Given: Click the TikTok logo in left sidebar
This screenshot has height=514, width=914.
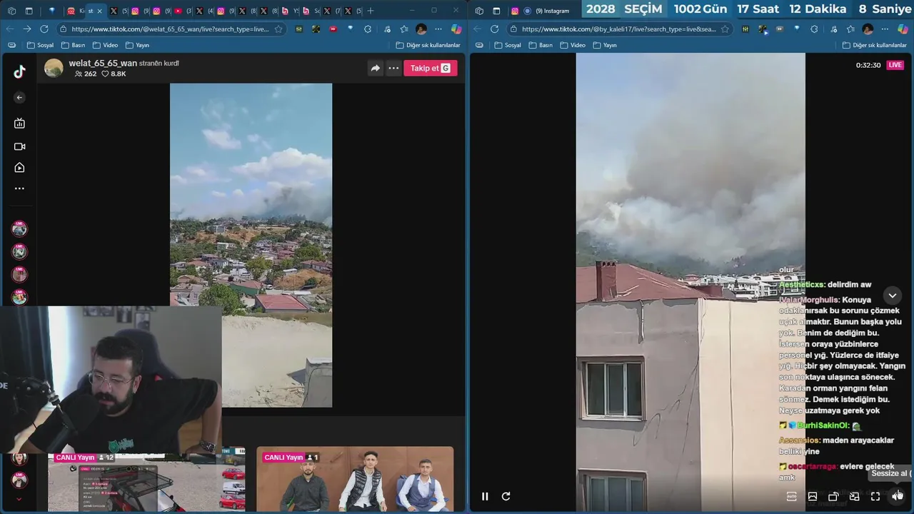Looking at the screenshot, I should pyautogui.click(x=19, y=71).
